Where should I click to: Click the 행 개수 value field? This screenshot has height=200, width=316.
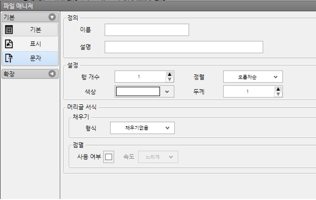(x=140, y=77)
